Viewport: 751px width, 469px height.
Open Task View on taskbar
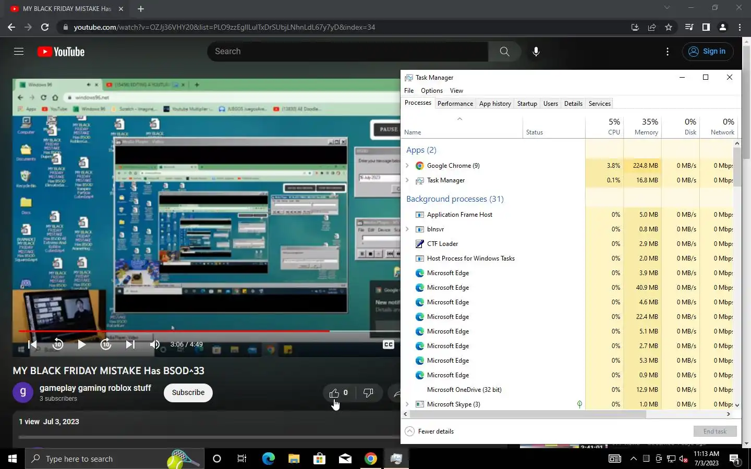tap(242, 459)
